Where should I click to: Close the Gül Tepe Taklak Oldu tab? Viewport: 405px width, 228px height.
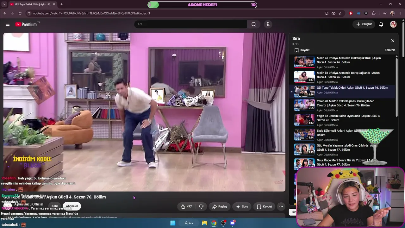pyautogui.click(x=54, y=4)
